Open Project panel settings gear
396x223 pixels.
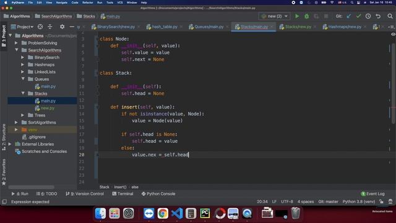(62, 27)
